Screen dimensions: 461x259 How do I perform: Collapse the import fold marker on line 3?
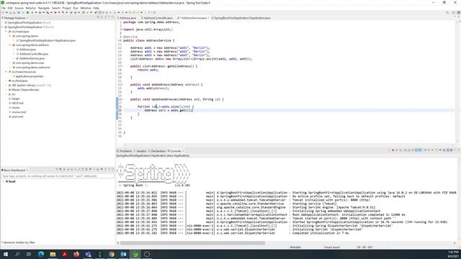[122, 29]
